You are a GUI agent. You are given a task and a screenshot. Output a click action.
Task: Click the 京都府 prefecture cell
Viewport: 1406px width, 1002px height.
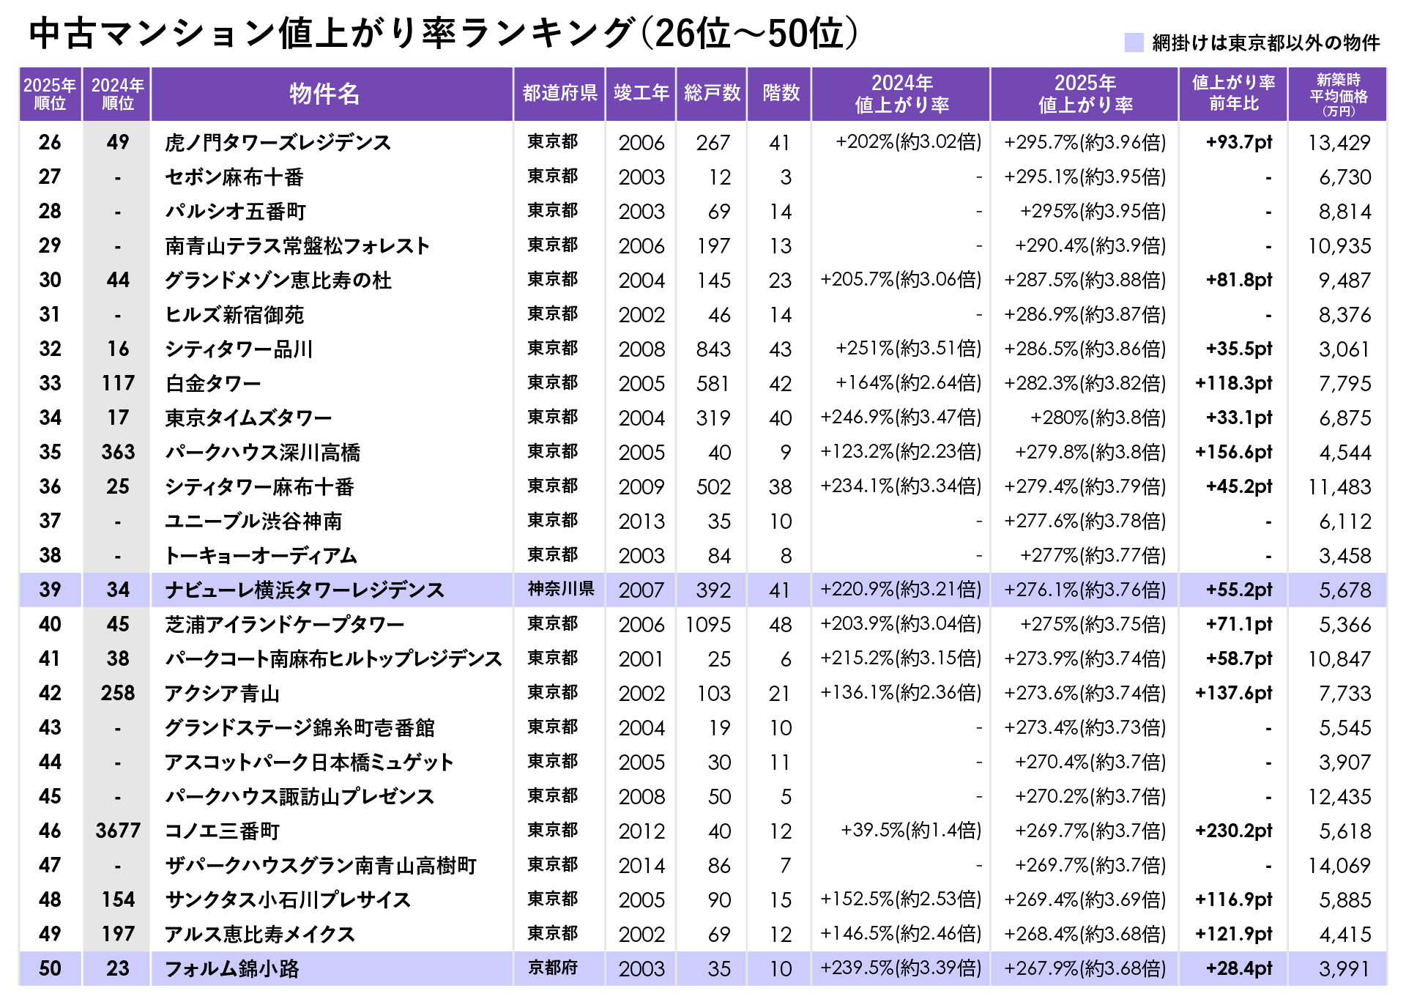(x=553, y=968)
